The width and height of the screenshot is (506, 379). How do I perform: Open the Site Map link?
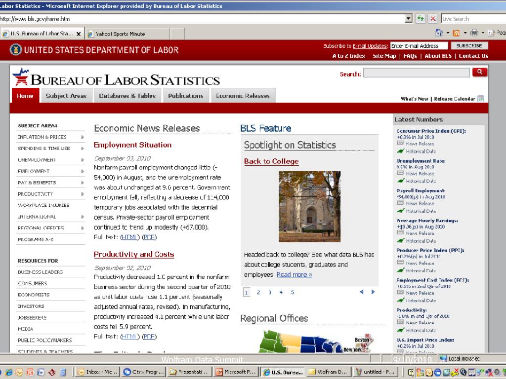pyautogui.click(x=384, y=56)
